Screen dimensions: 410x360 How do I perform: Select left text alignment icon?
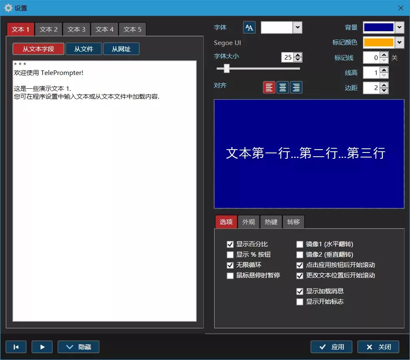coord(269,87)
